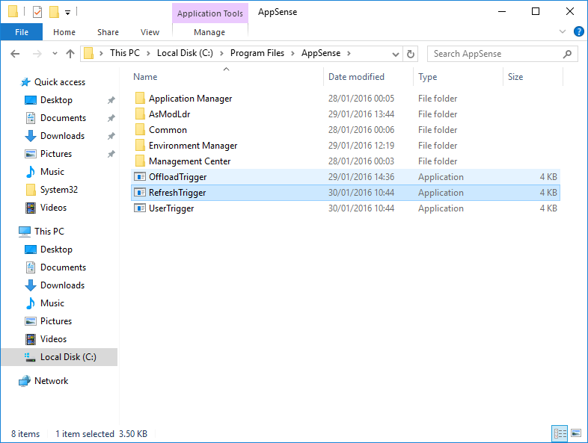
Task: Open the address bar history dropdown
Action: (396, 54)
